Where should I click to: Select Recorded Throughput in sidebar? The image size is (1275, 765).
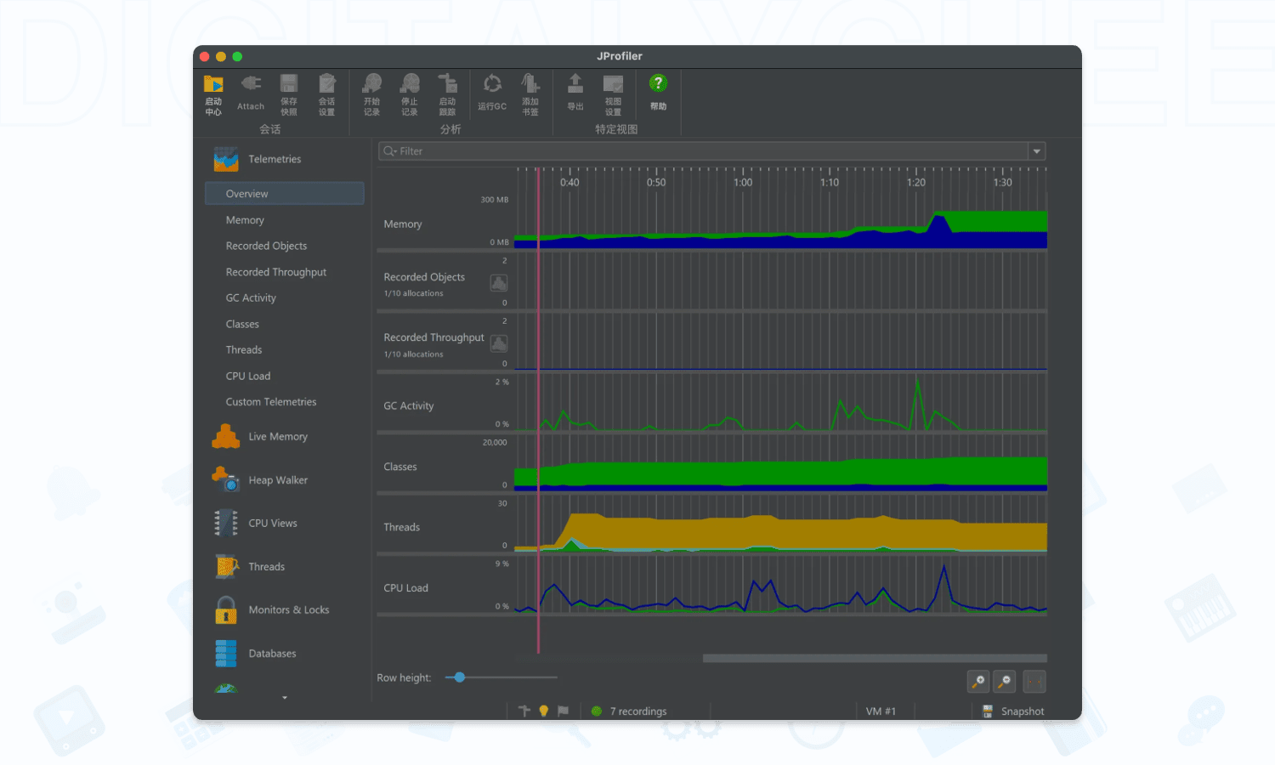point(276,272)
